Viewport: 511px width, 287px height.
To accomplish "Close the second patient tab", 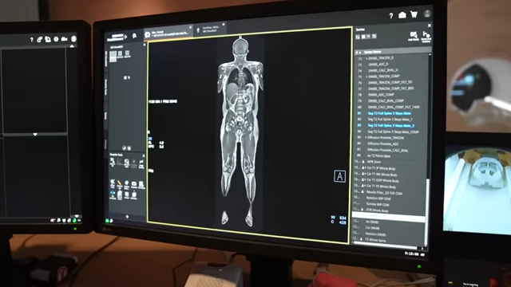I will [x=224, y=25].
